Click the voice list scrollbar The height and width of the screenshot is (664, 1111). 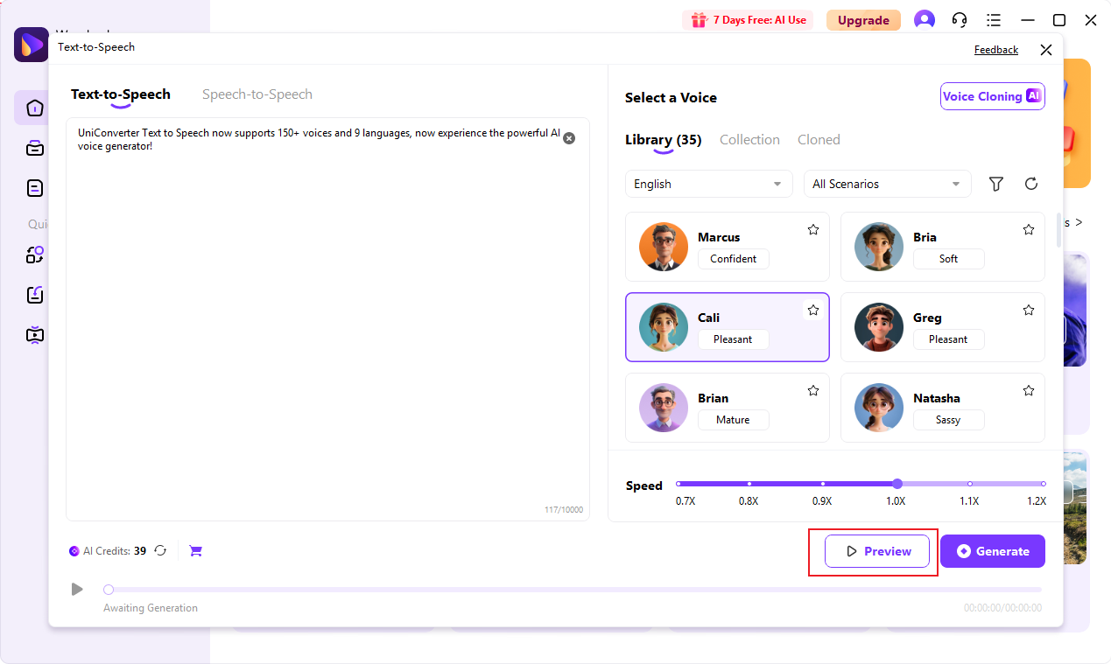pyautogui.click(x=1058, y=229)
